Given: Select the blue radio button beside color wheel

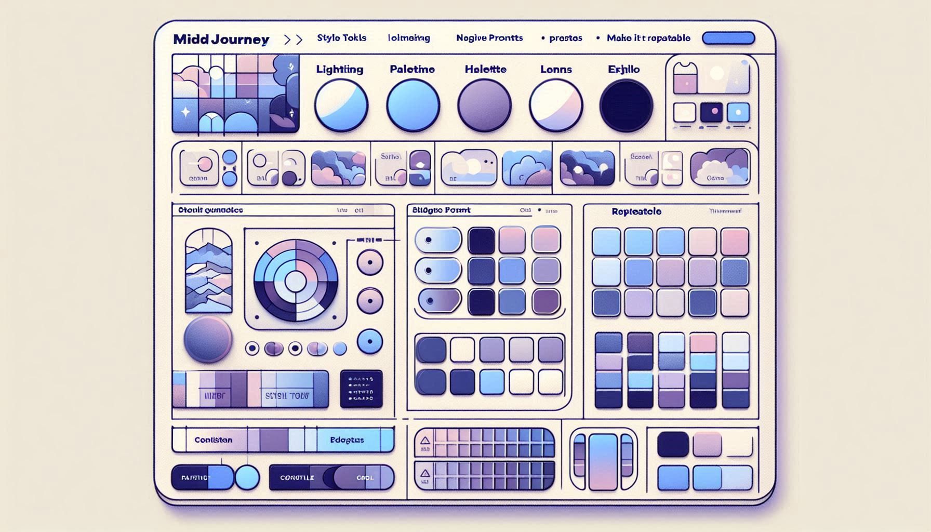Looking at the screenshot, I should tap(370, 342).
